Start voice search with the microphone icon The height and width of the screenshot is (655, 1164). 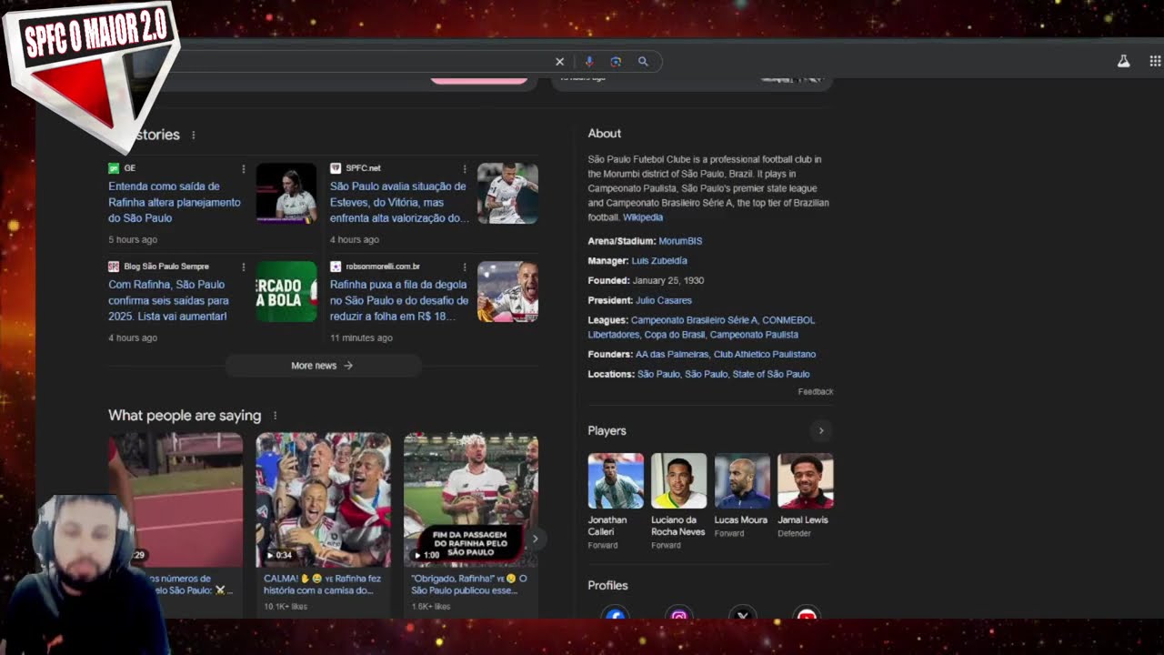click(x=588, y=62)
